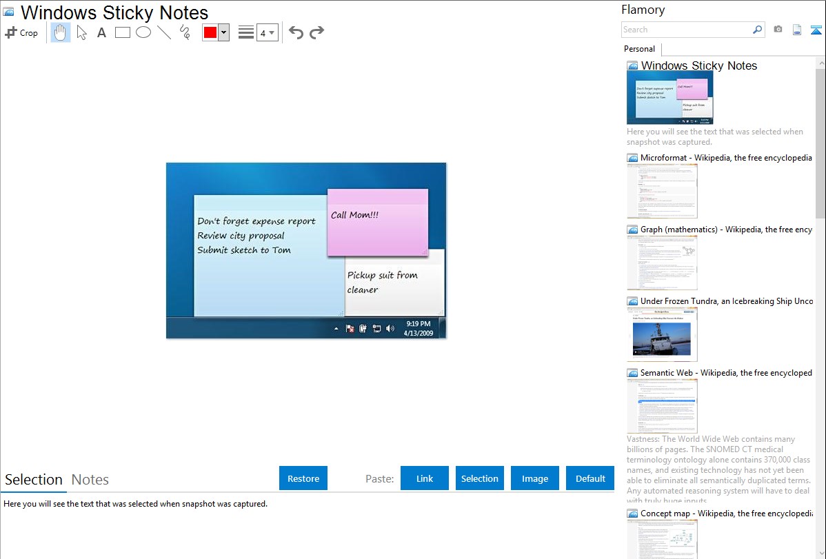Click the icon beside Under Frozen Tundra title
This screenshot has height=559, width=826.
coord(633,301)
